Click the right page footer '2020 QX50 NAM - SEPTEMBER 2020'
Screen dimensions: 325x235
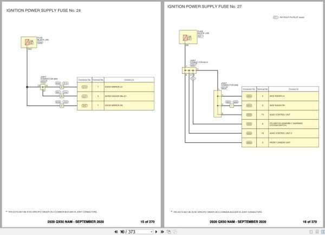click(x=238, y=222)
